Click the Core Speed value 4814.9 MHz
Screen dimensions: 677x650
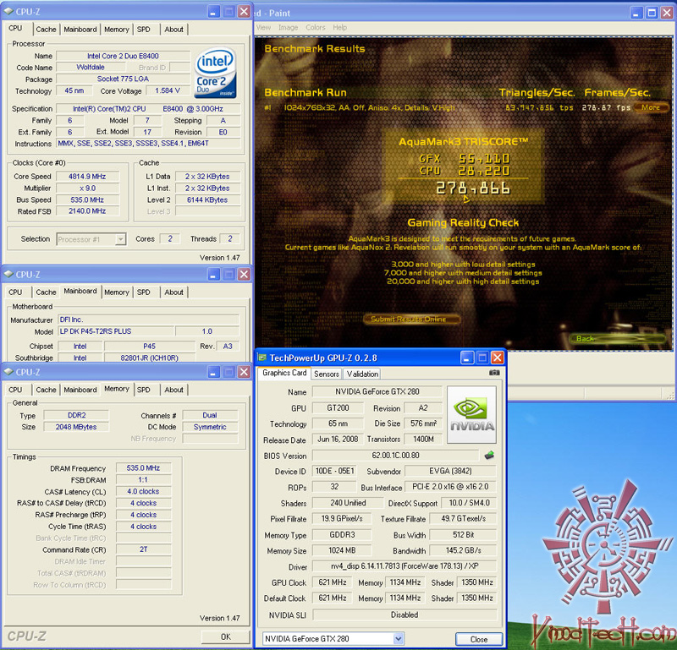coord(87,177)
